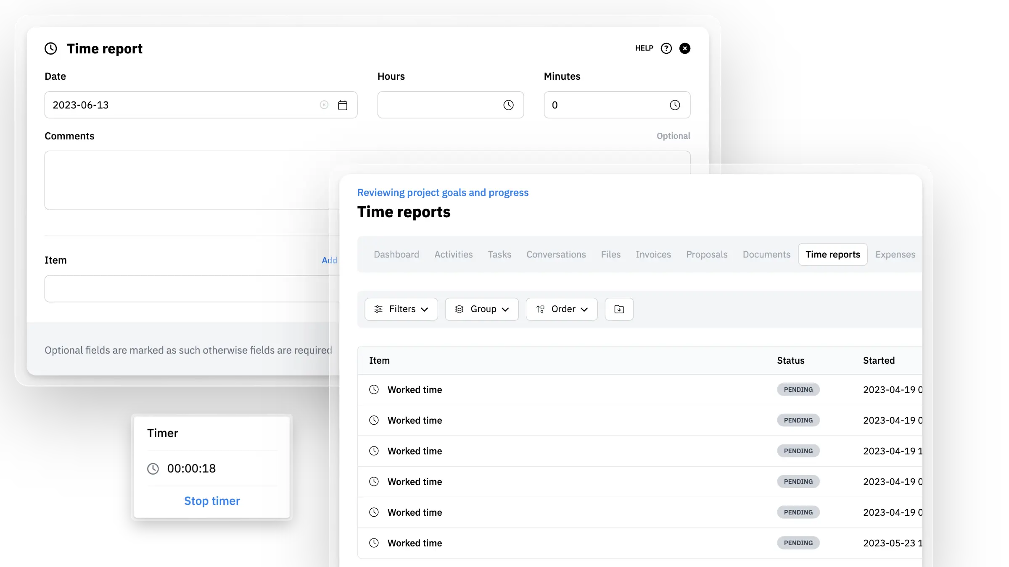Expand the Filters dropdown
1009x567 pixels.
coord(401,309)
